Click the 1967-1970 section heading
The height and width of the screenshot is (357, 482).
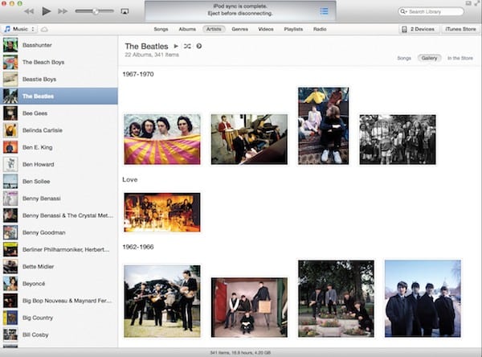pyautogui.click(x=138, y=74)
